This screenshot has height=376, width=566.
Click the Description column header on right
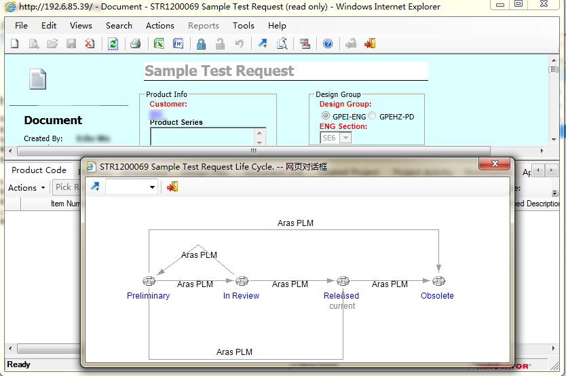[x=537, y=204]
